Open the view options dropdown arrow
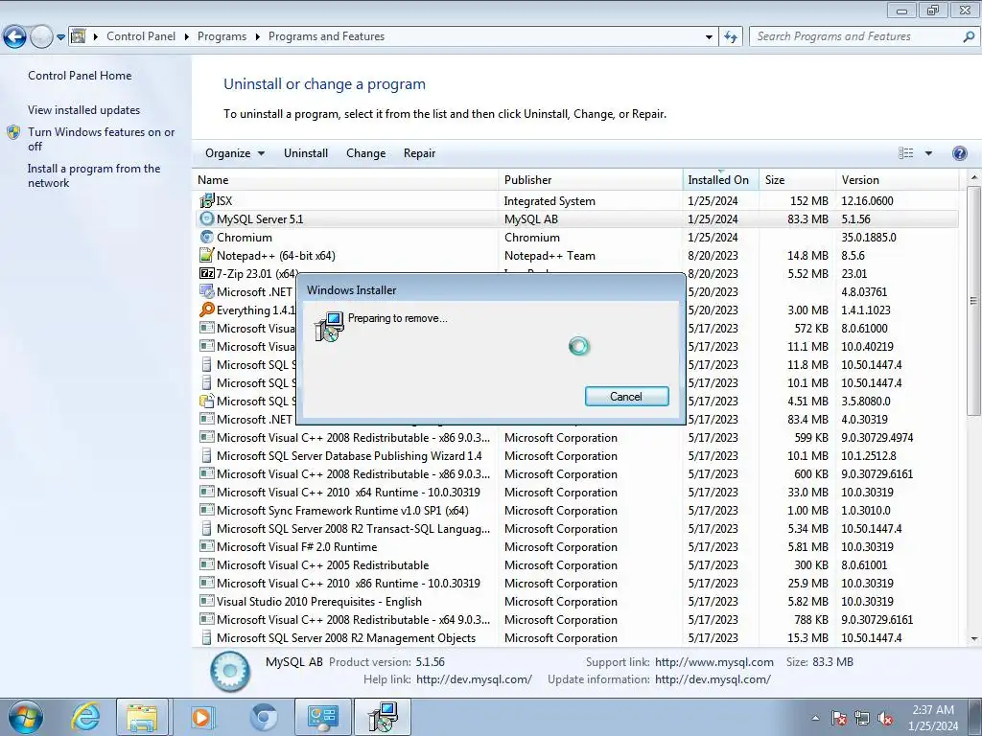The image size is (982, 736). click(928, 153)
